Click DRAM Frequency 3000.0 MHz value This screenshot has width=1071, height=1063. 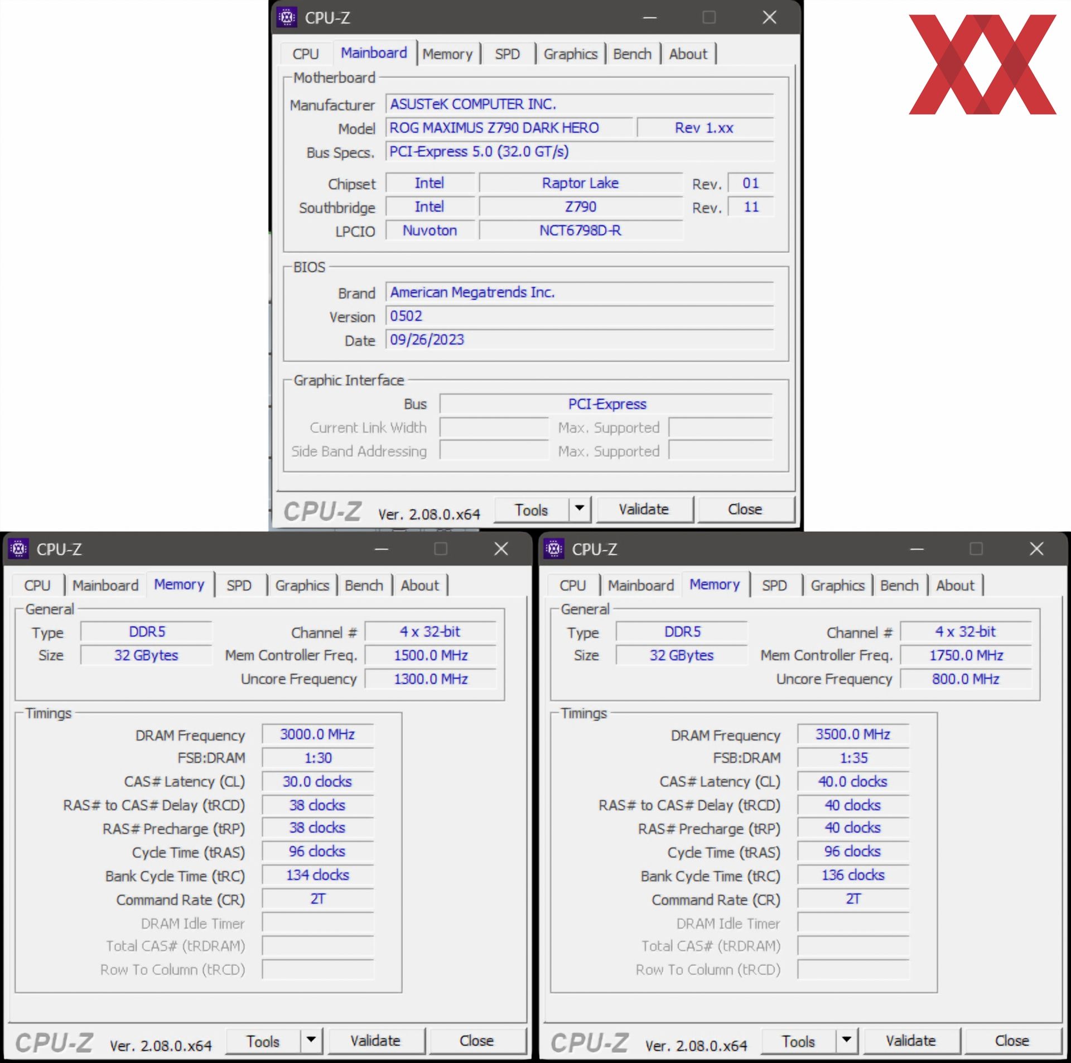click(317, 734)
